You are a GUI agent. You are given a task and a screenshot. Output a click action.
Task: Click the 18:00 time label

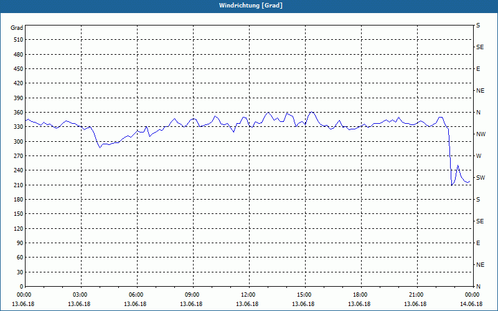click(360, 294)
